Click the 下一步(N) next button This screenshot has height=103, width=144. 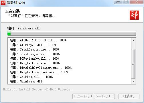pos(104,96)
